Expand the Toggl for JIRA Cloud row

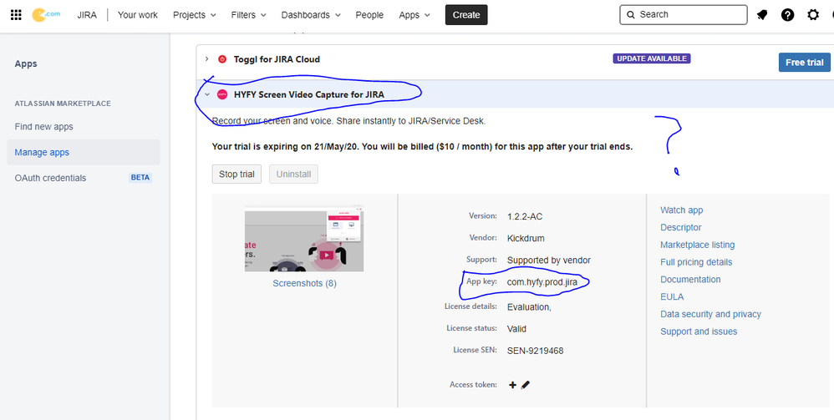pyautogui.click(x=207, y=59)
